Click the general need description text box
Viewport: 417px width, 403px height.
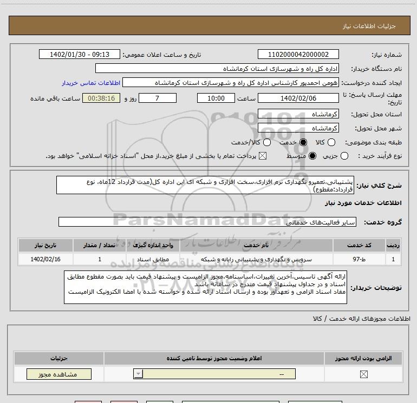[x=205, y=185]
